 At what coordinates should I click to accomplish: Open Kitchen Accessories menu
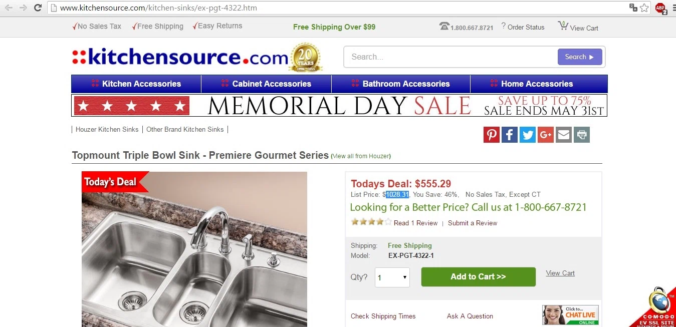136,84
